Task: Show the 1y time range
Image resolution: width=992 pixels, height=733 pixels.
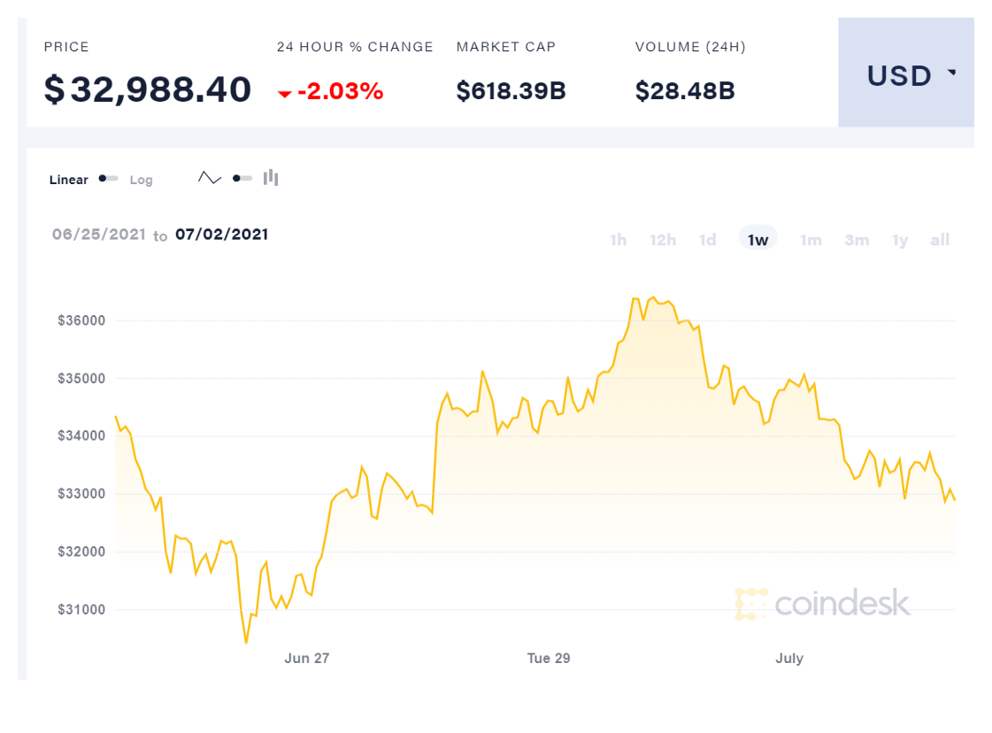Action: [x=900, y=240]
